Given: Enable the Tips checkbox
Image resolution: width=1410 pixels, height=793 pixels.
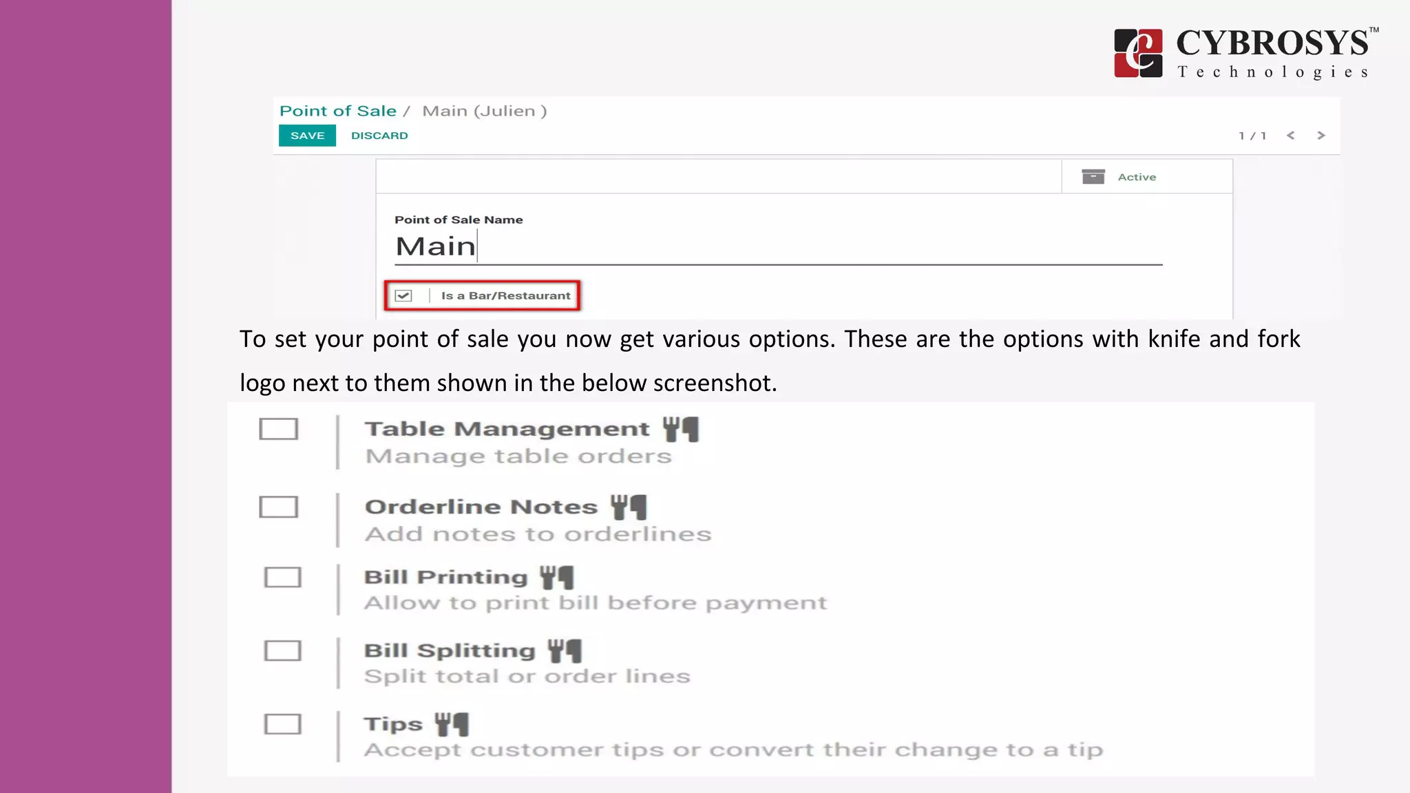Looking at the screenshot, I should coord(283,724).
